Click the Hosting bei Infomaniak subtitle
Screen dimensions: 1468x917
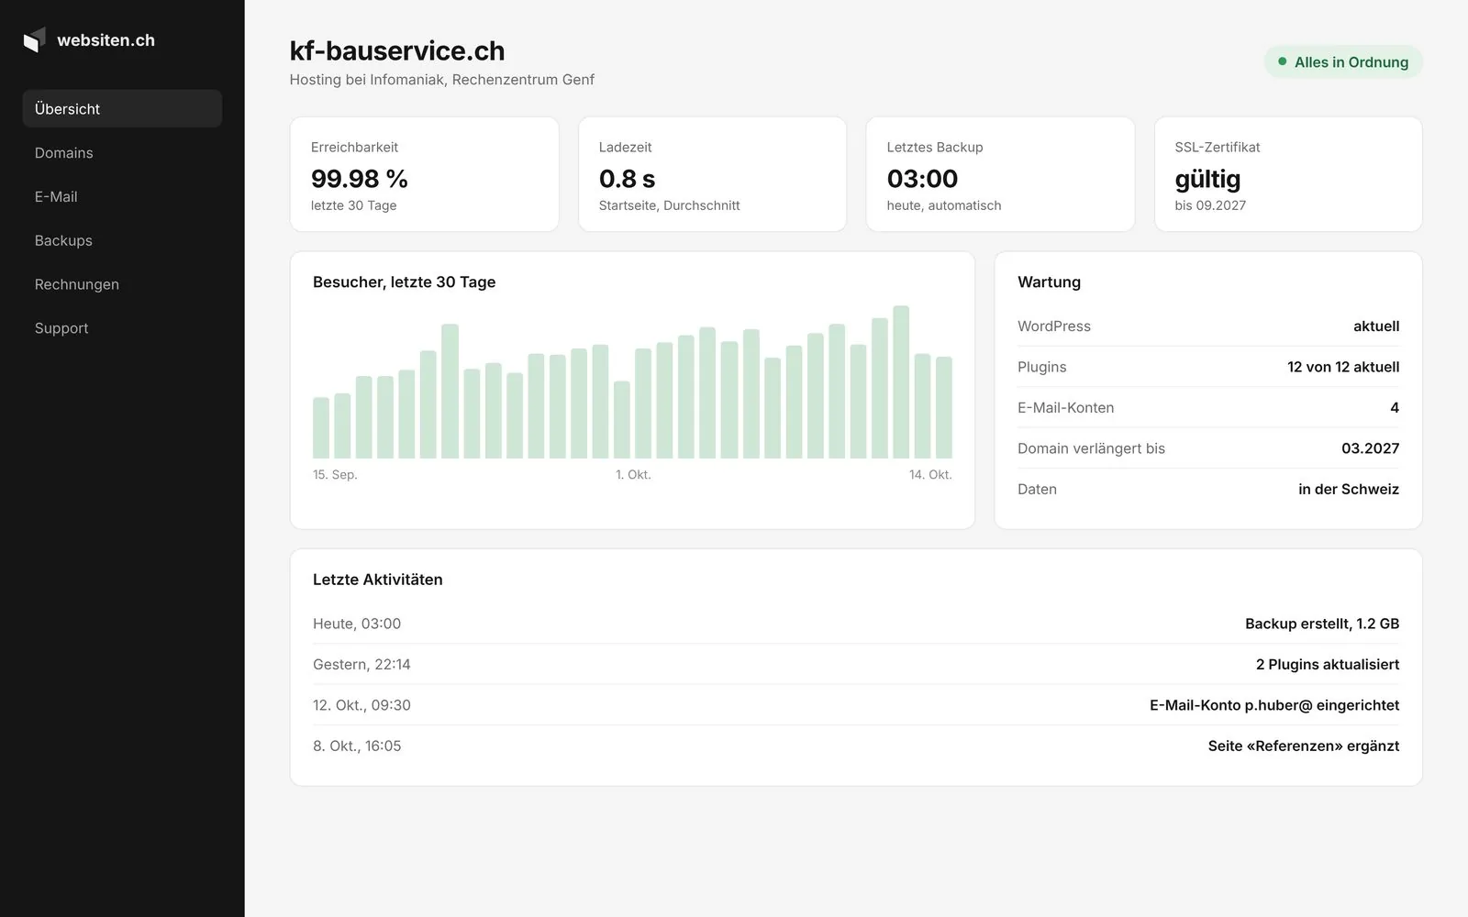tap(442, 80)
